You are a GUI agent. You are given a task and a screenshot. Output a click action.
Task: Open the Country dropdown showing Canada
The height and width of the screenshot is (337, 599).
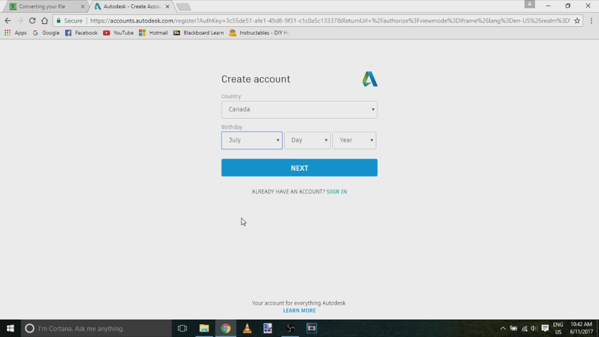[299, 110]
